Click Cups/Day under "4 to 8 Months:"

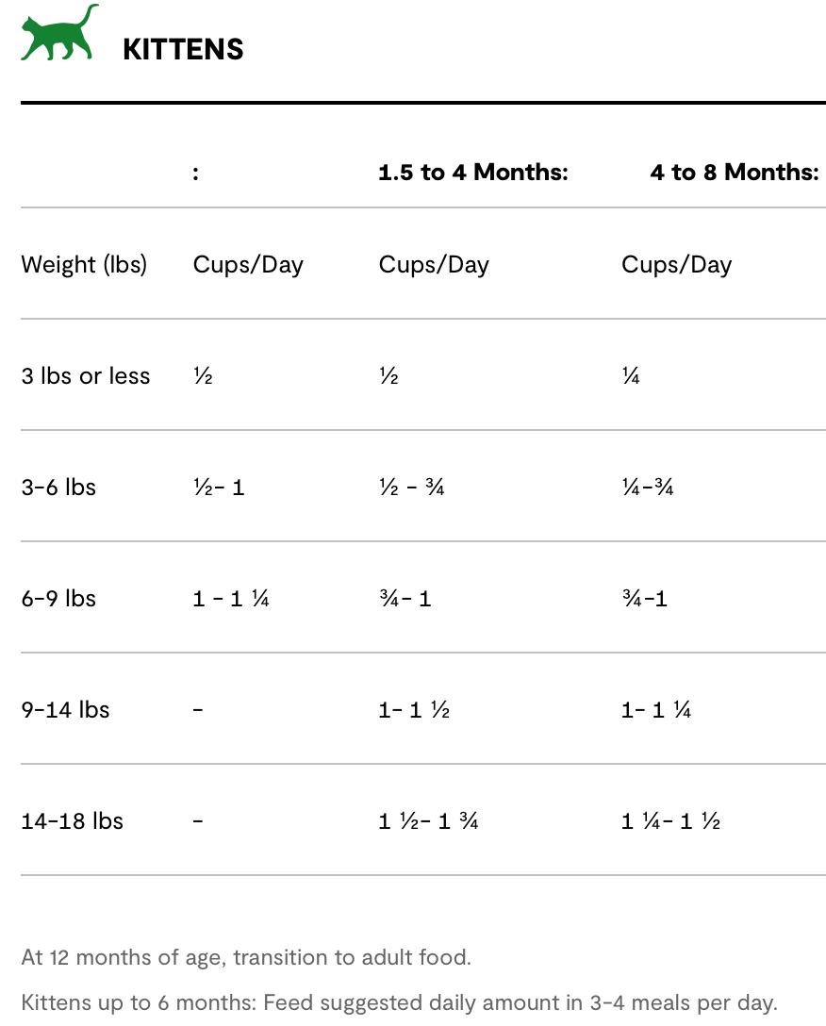pos(676,265)
